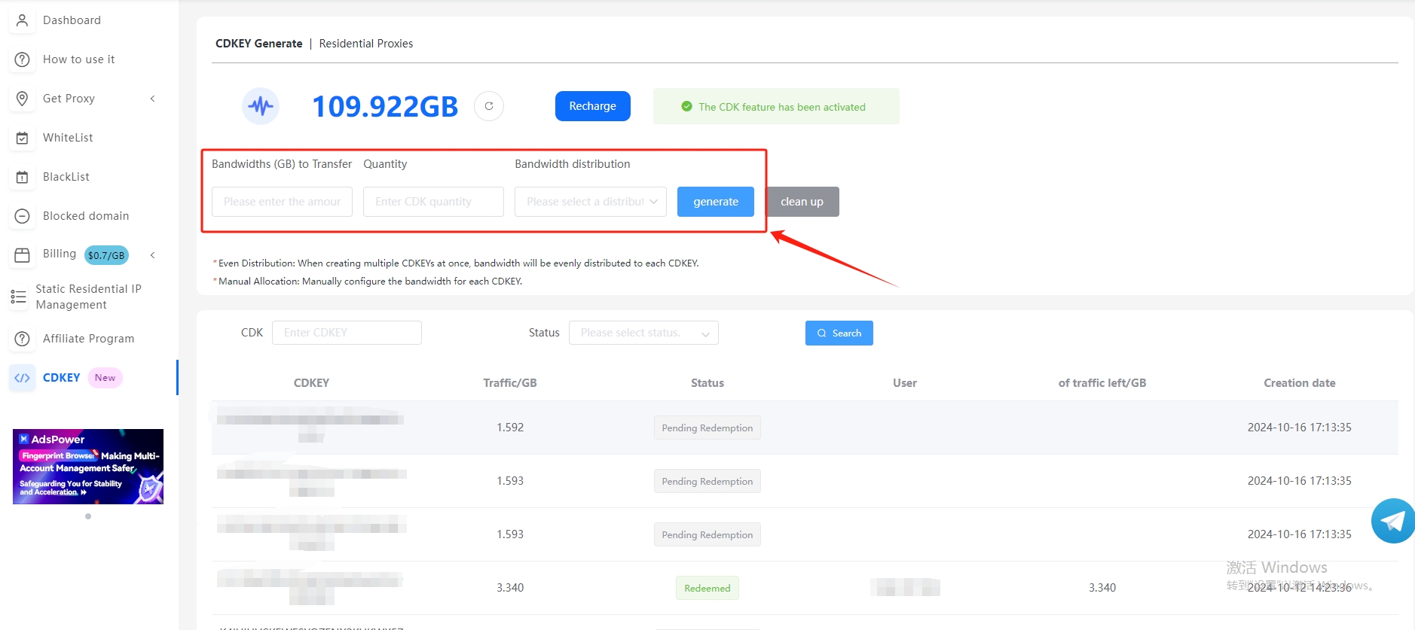This screenshot has height=630, width=1415.
Task: Open the Telegram chat bubble
Action: pyautogui.click(x=1392, y=521)
